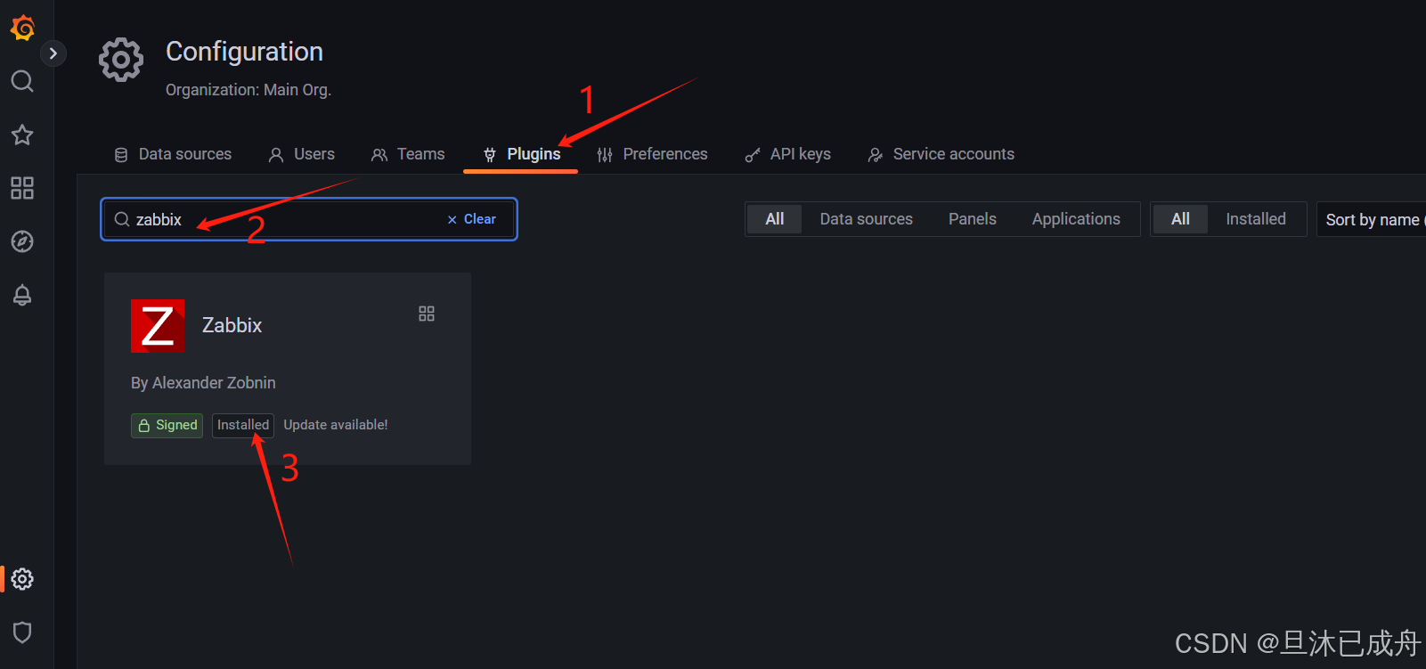Open the Zabbix plugin card

288,369
